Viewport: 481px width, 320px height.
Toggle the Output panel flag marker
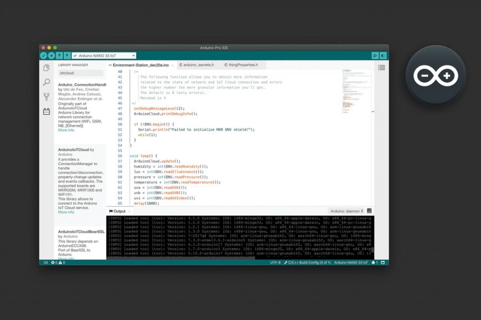tap(110, 211)
